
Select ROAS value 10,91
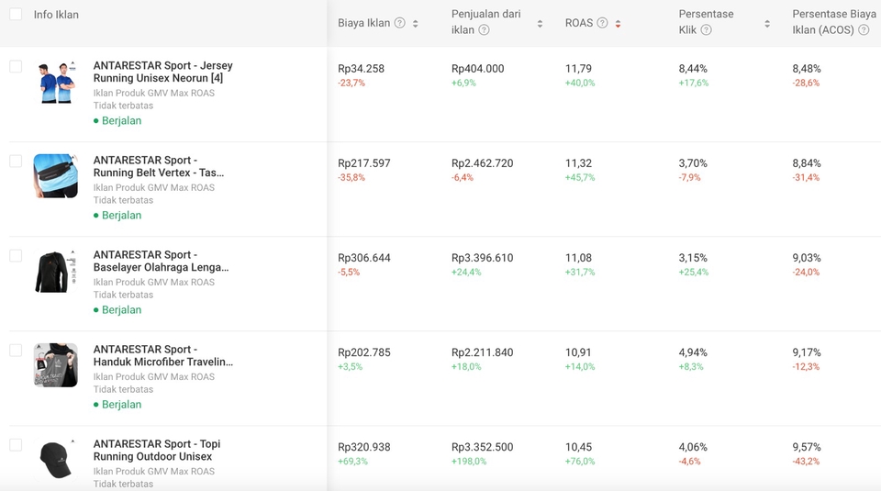(x=579, y=352)
